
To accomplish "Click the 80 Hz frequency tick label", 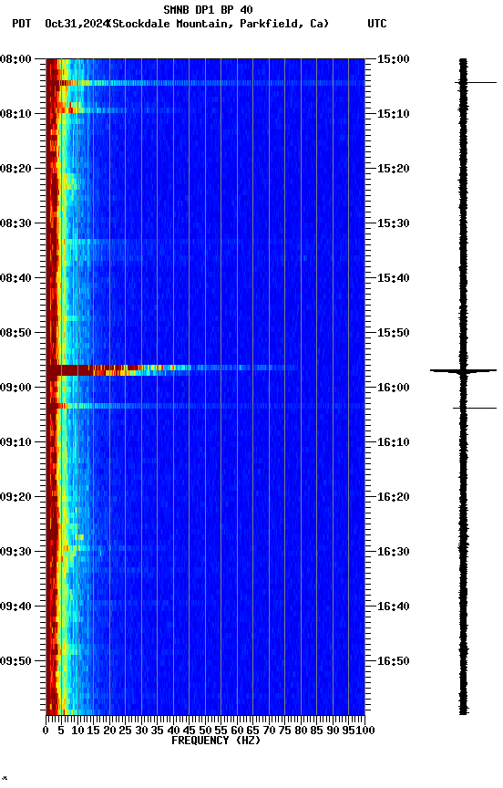I will (x=301, y=731).
